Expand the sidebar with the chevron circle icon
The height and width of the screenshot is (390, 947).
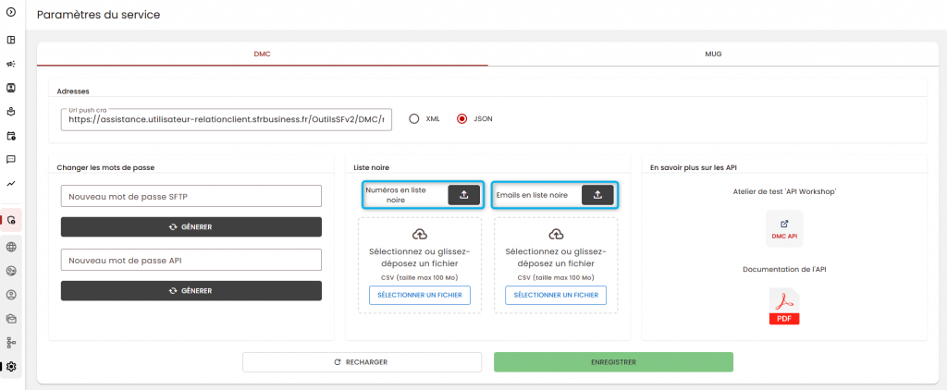coord(11,12)
